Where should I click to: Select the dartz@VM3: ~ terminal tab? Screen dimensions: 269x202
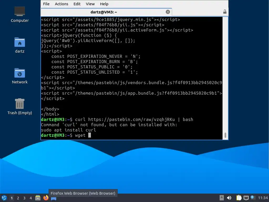pos(106,12)
